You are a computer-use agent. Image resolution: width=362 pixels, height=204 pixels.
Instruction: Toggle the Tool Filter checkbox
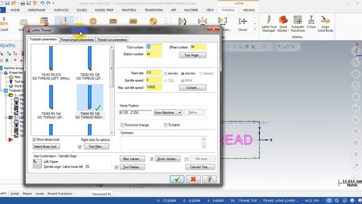(80, 147)
